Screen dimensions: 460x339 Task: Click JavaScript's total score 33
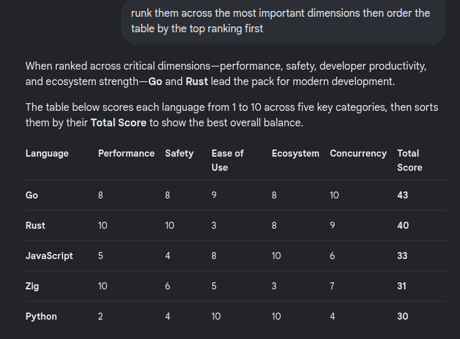pyautogui.click(x=402, y=256)
